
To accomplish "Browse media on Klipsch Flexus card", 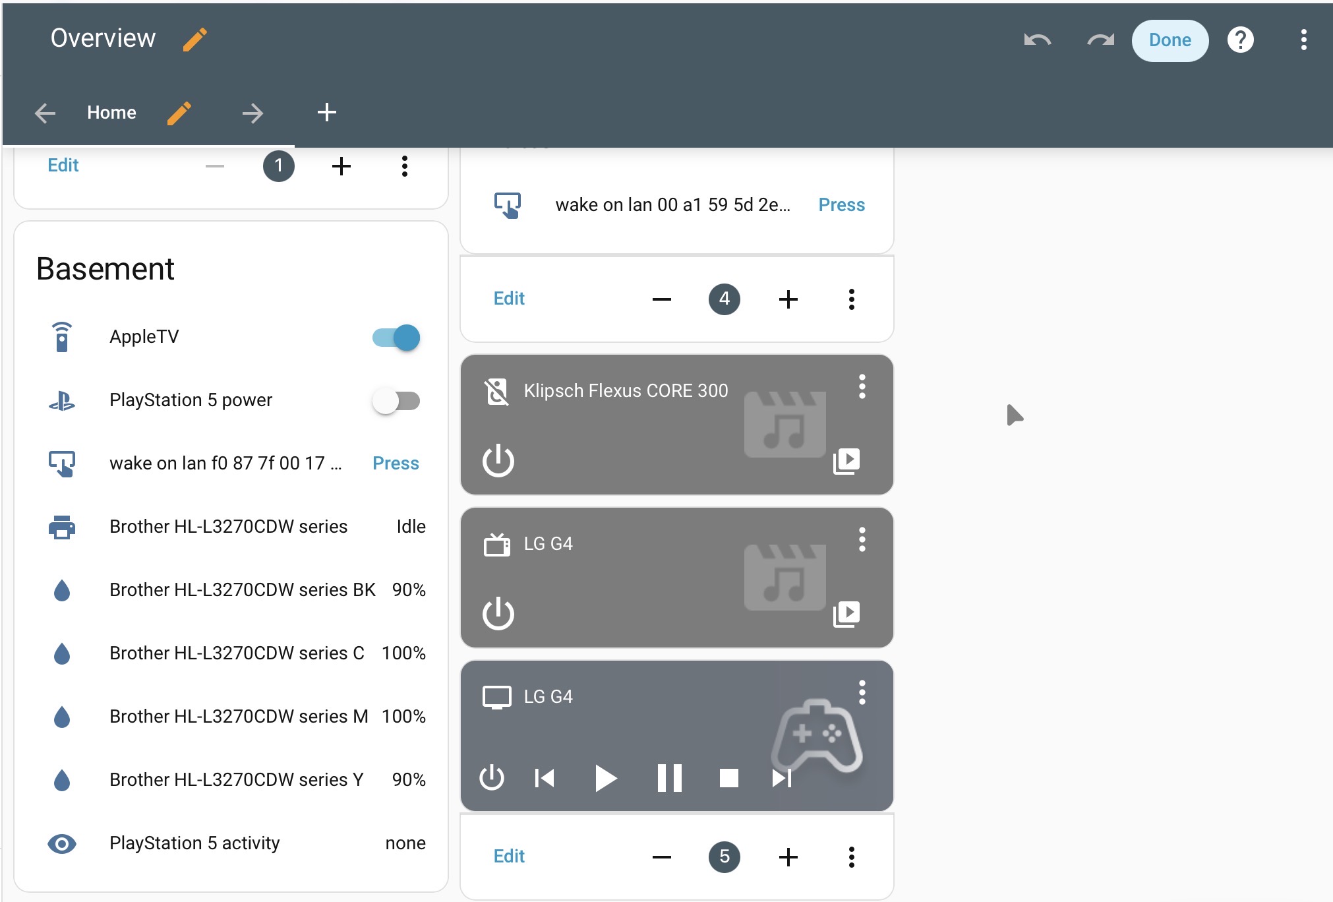I will (x=846, y=461).
